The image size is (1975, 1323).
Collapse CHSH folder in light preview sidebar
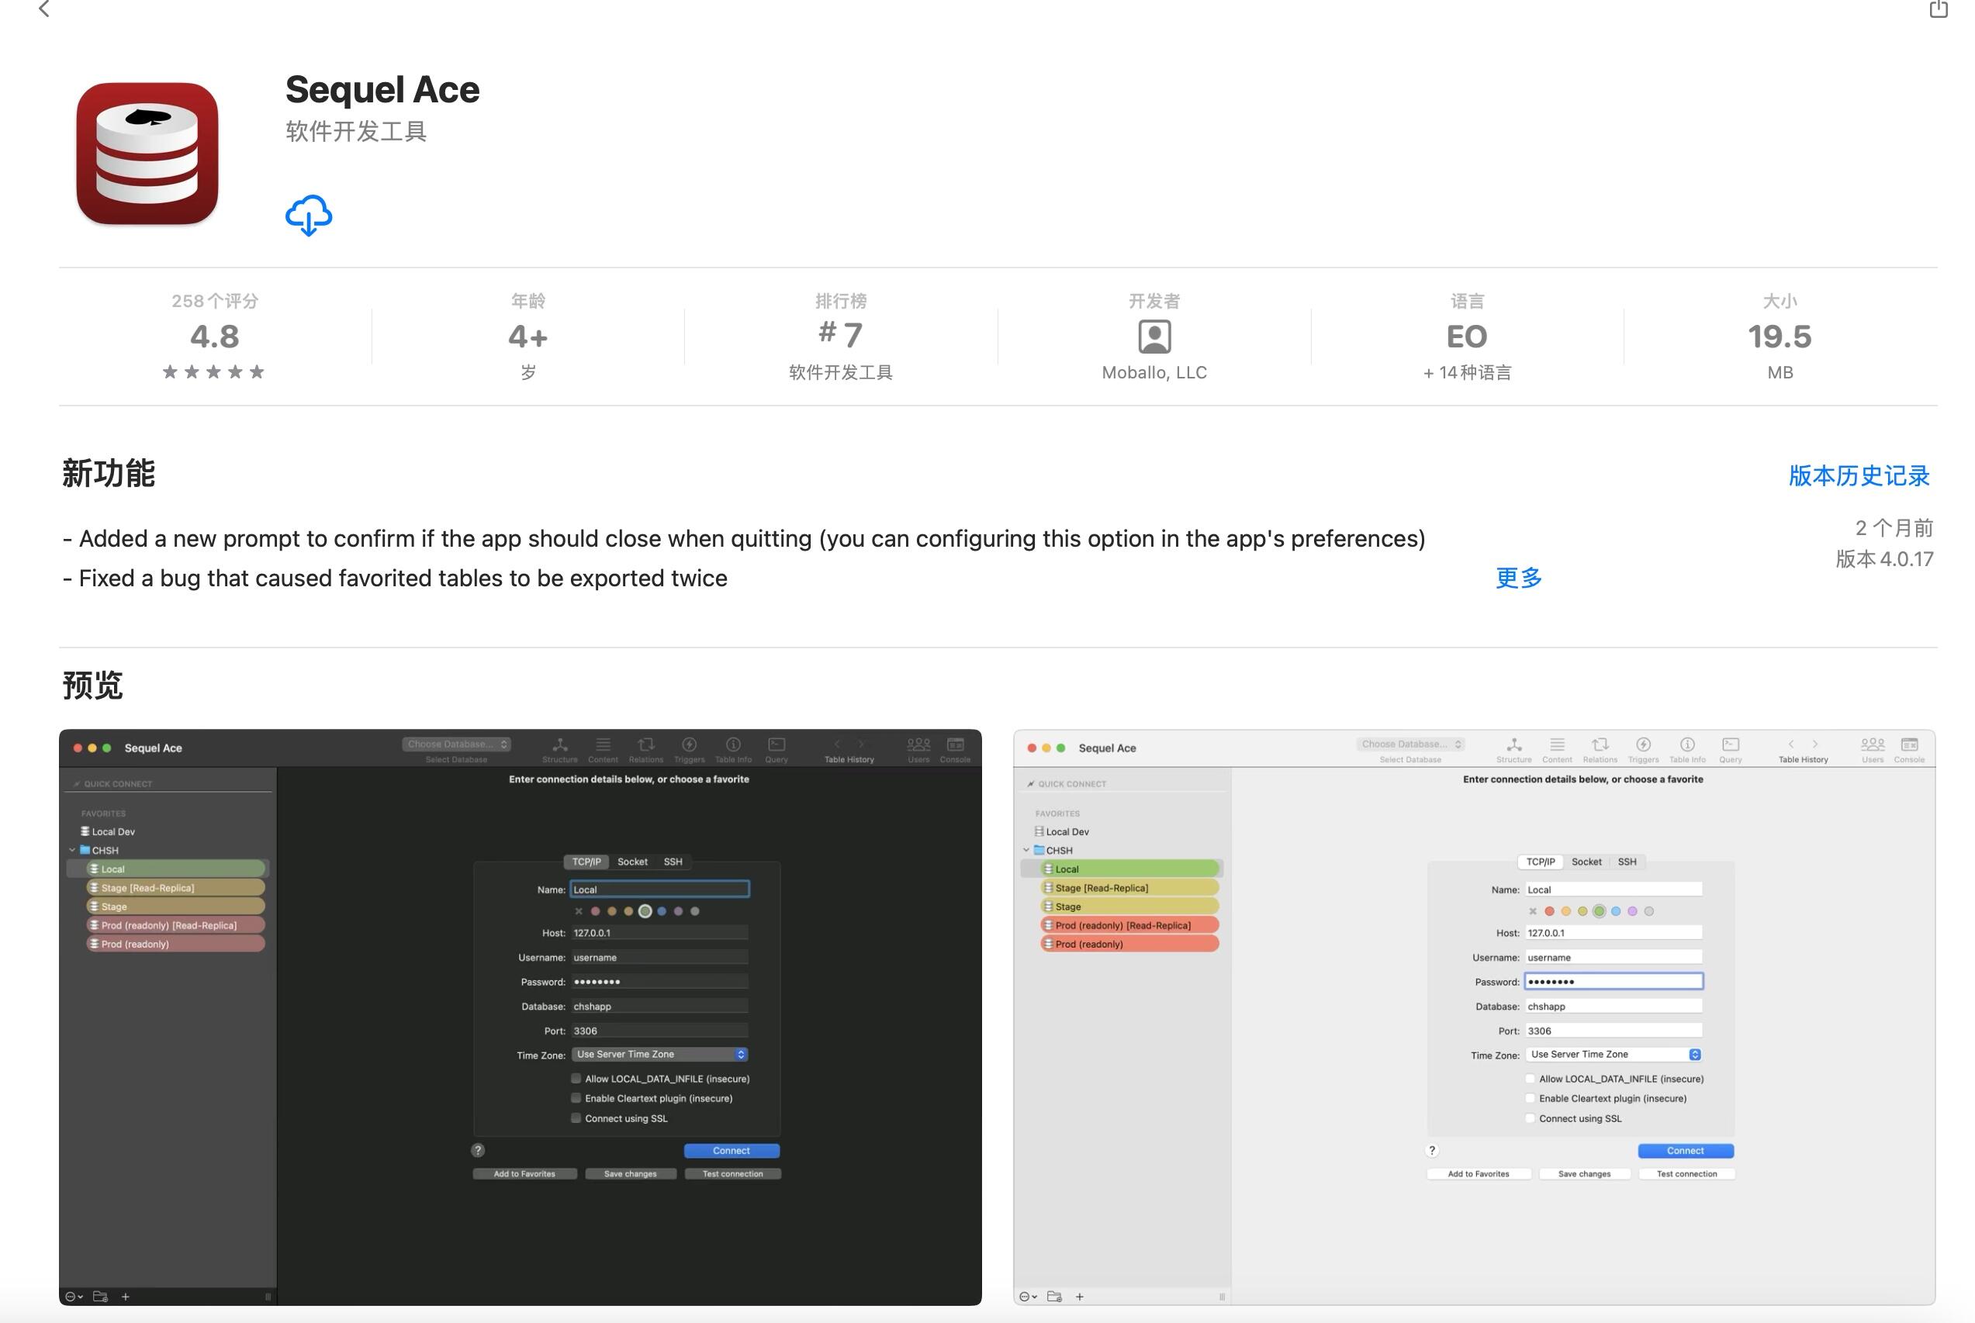[1026, 850]
